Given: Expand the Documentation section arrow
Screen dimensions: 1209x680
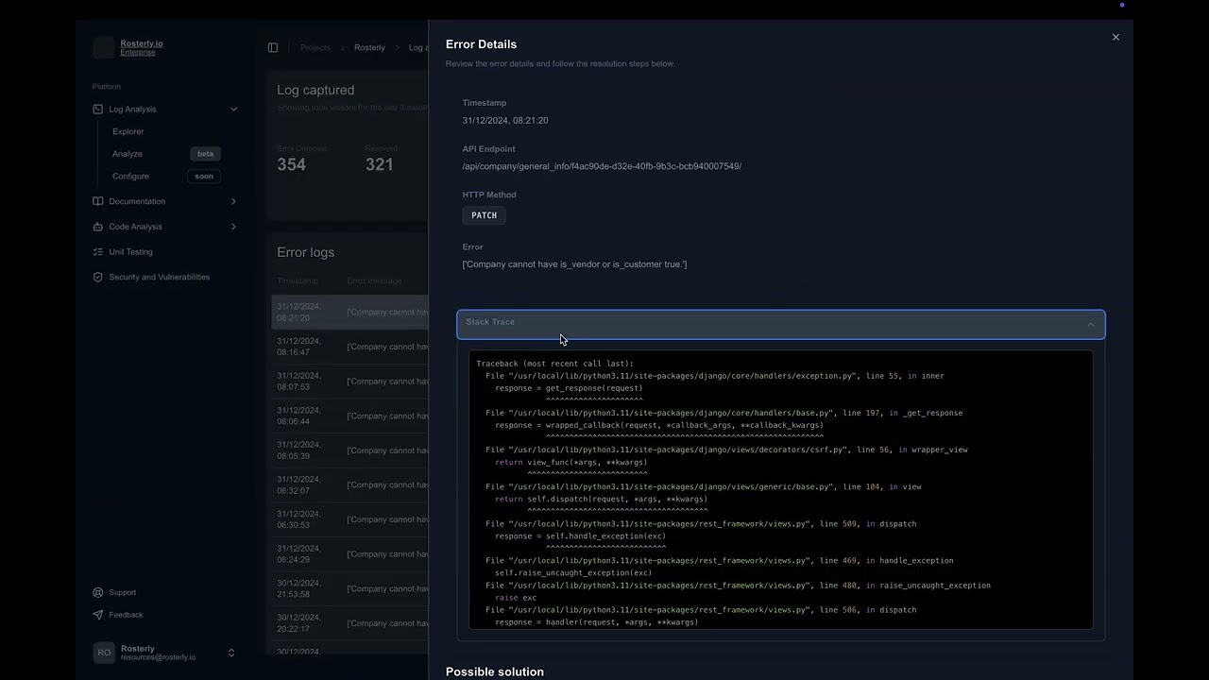Looking at the screenshot, I should pos(233,201).
